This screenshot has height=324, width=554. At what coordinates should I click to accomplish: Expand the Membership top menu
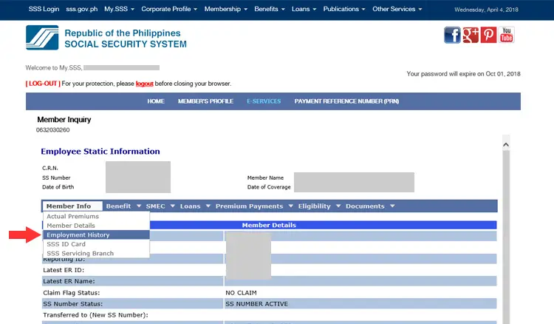point(226,9)
